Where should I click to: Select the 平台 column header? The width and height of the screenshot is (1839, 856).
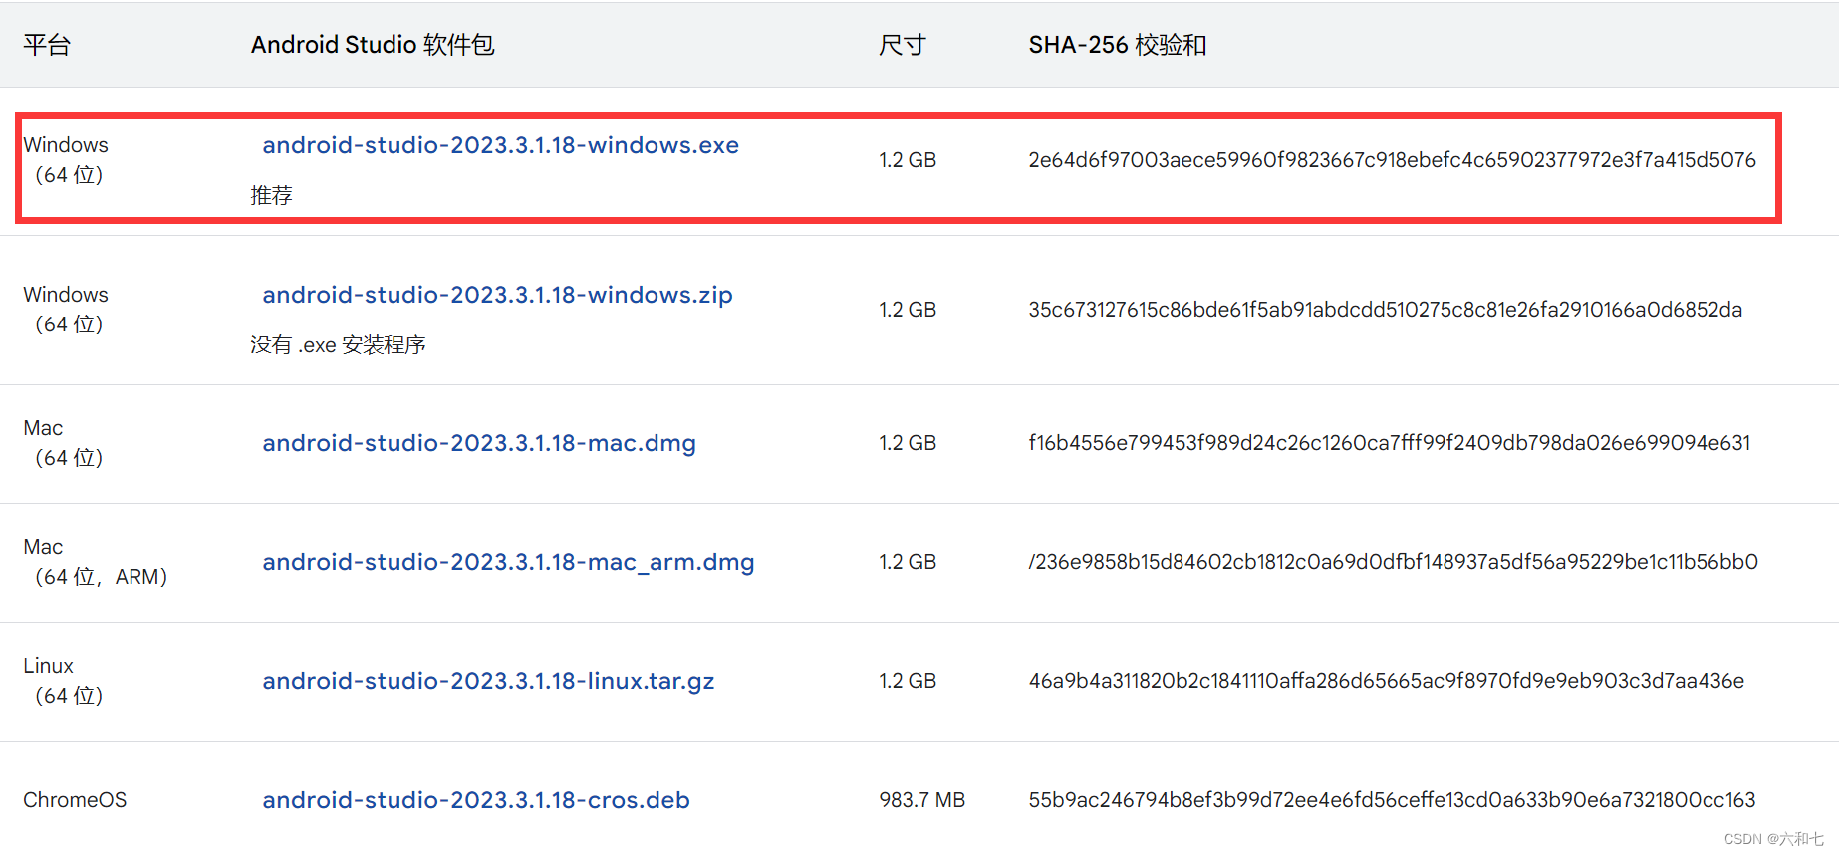[x=47, y=45]
